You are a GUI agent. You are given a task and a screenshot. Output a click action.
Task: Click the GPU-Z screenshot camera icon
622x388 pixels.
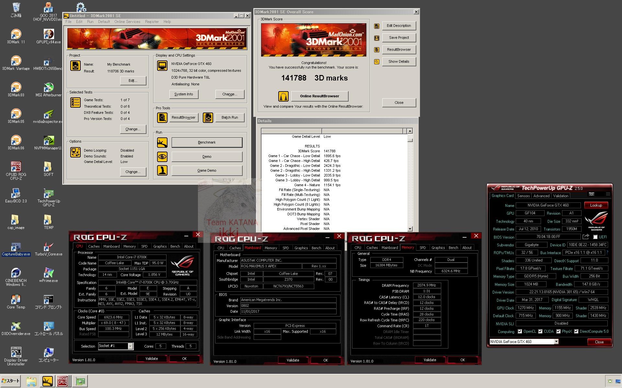[x=592, y=194]
